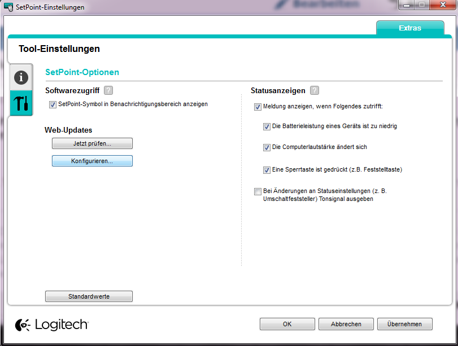Viewport: 458px width, 346px height.
Task: Confirm settings with OK button
Action: point(287,324)
